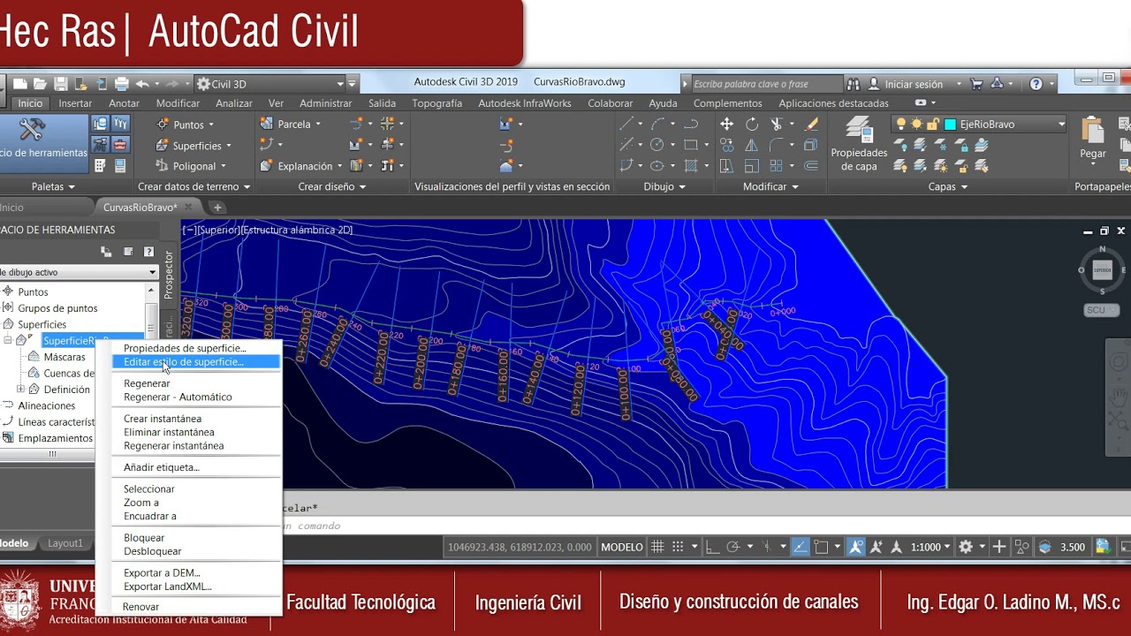Screen dimensions: 1131x636
Task: Expand the Explanación dropdown
Action: 340,166
